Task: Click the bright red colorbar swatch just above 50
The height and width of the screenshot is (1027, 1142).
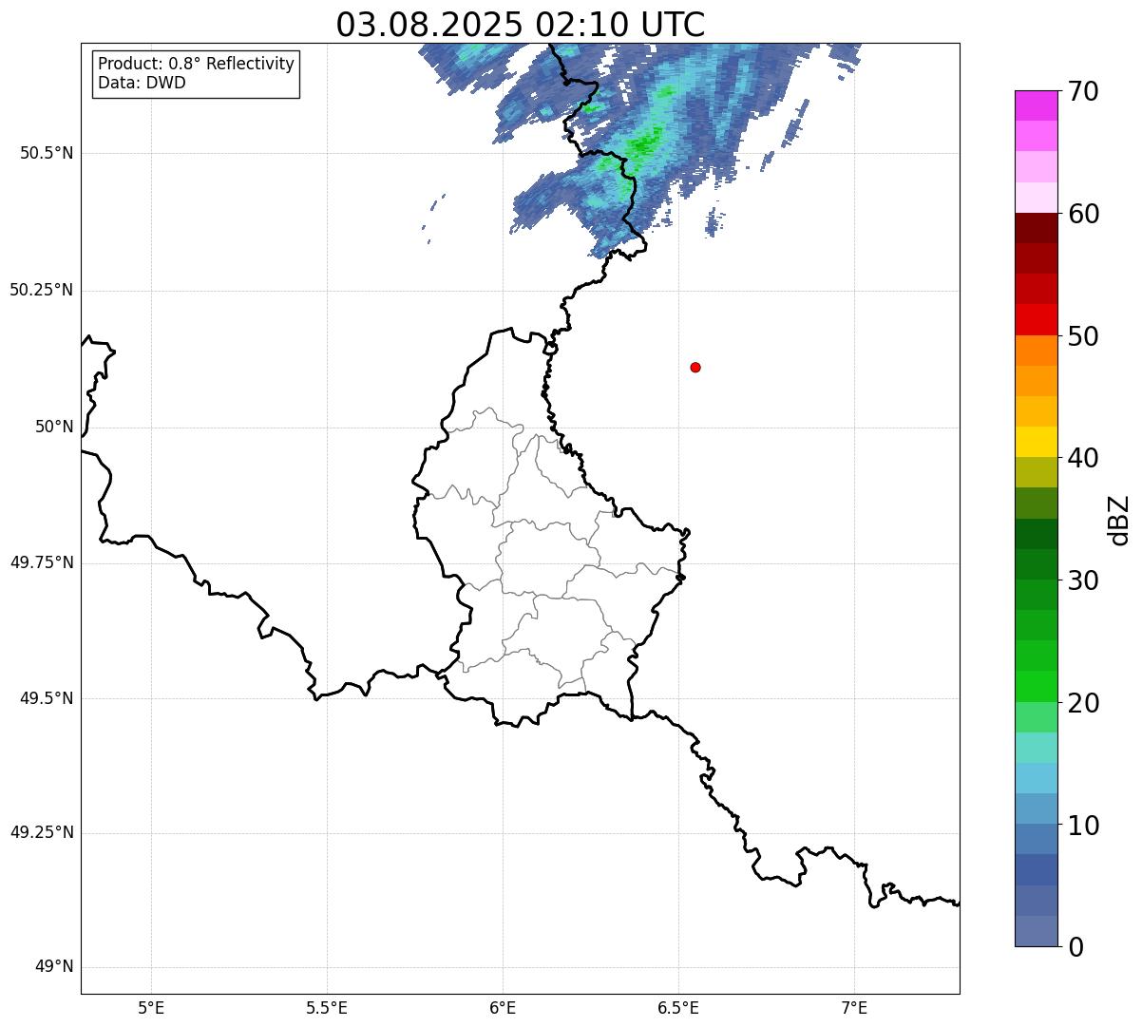Action: [x=1036, y=320]
